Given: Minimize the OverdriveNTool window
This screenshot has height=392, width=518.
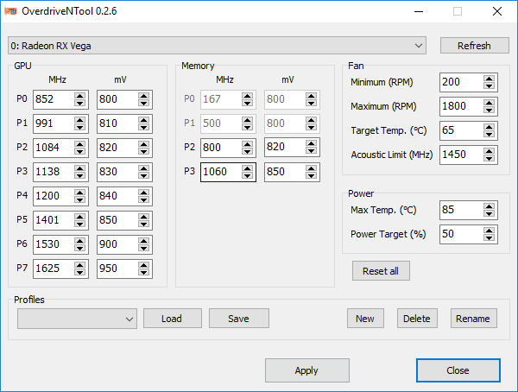Looking at the screenshot, I should point(419,11).
